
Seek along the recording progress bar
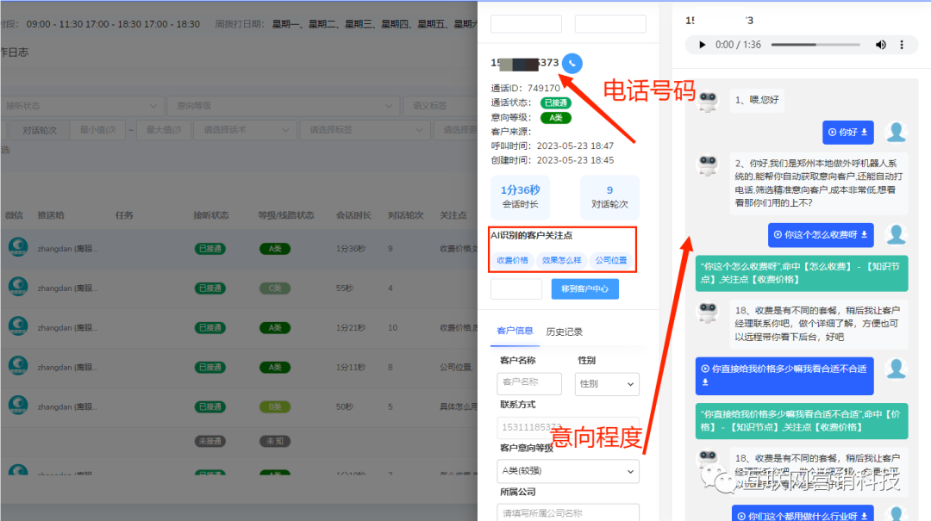[x=815, y=45]
